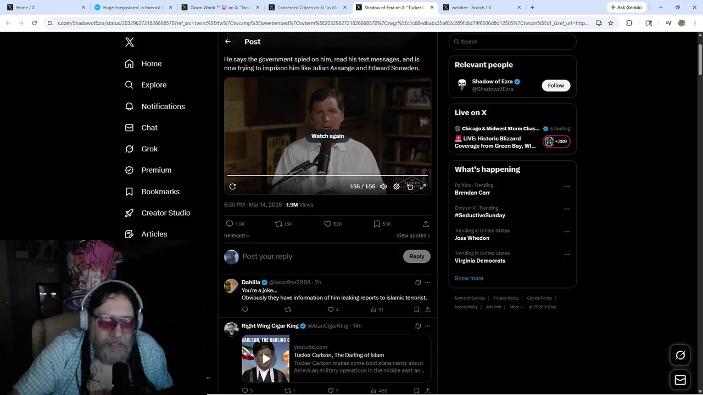Open the Relevant sort dropdown
Image resolution: width=703 pixels, height=395 pixels.
tap(237, 235)
